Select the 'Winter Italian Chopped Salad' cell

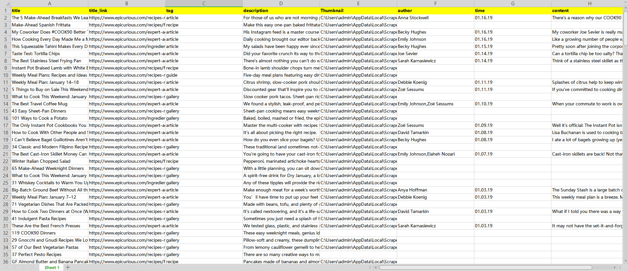pyautogui.click(x=49, y=161)
